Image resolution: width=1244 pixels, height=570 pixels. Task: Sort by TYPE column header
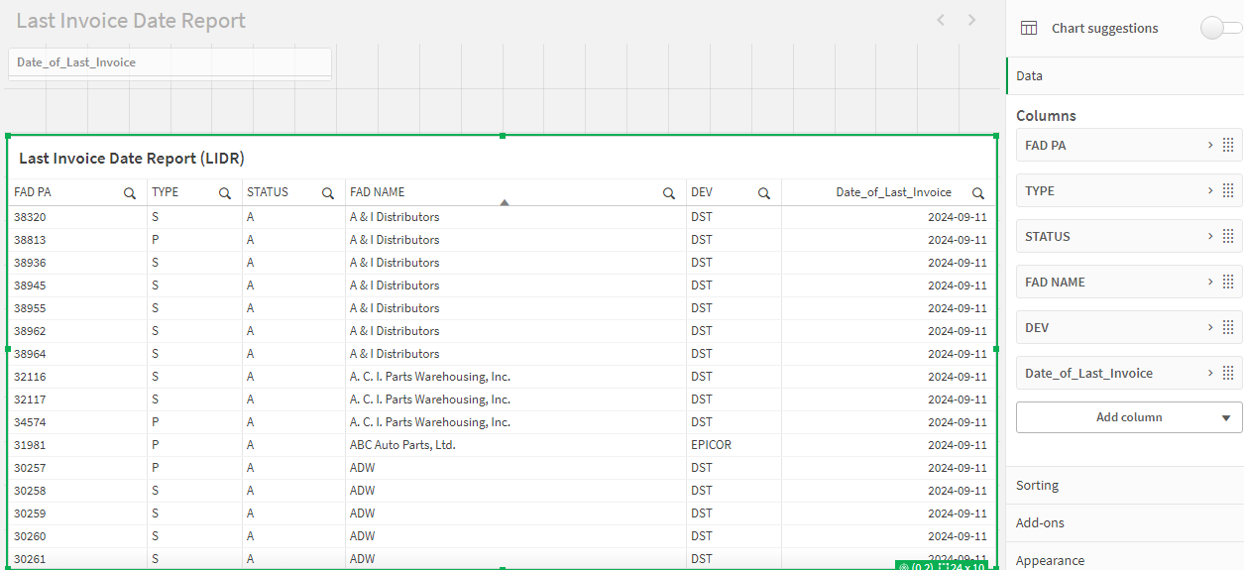pyautogui.click(x=166, y=192)
